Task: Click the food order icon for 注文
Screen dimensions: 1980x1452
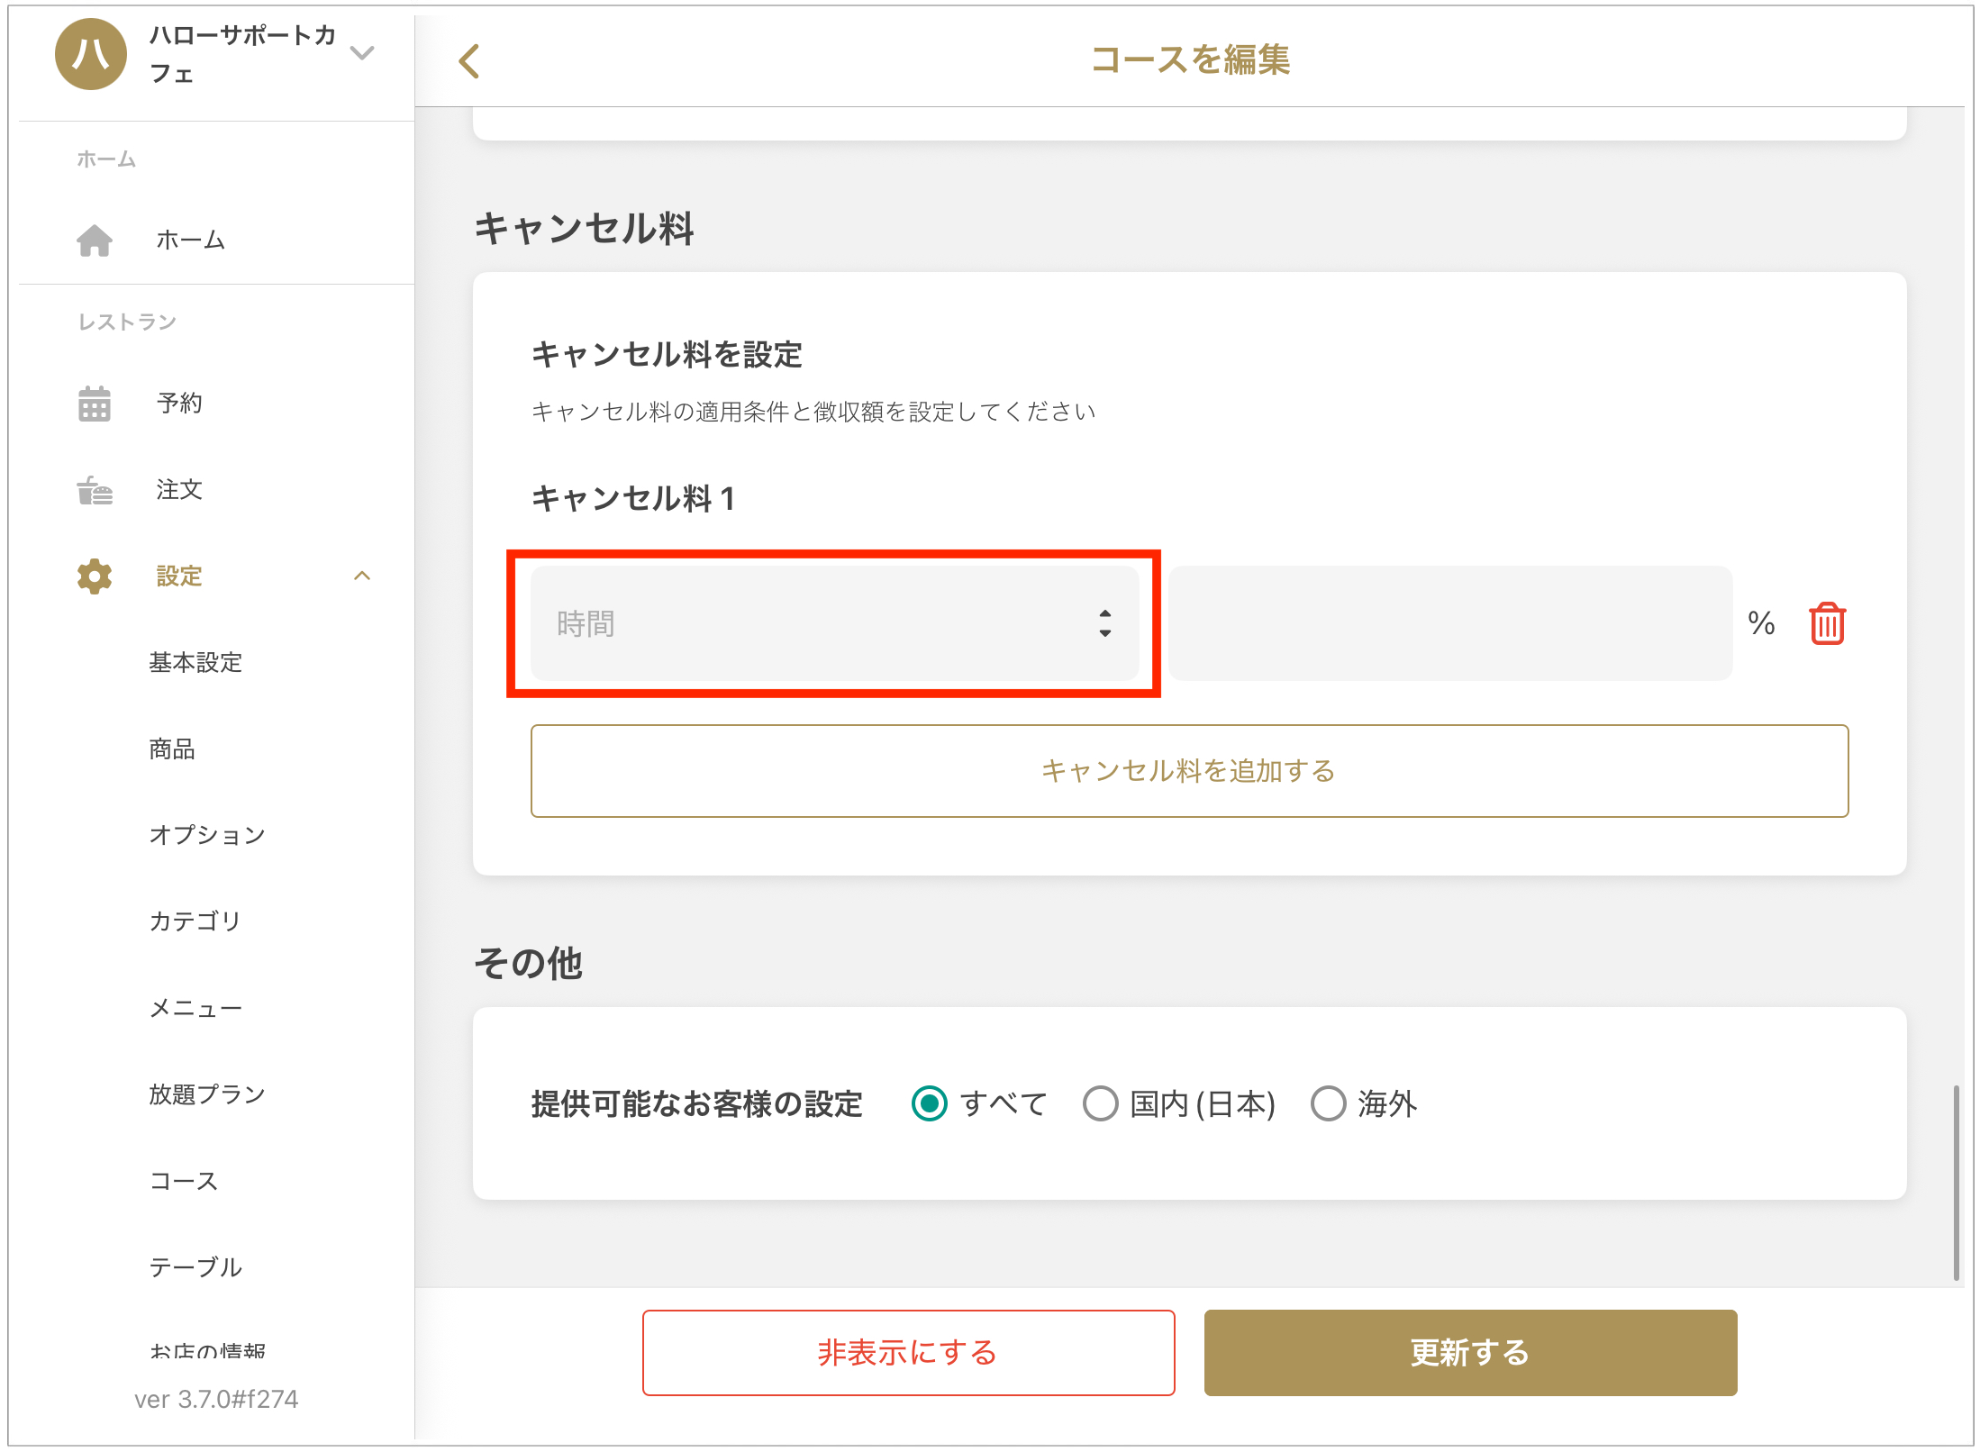Action: pos(95,490)
